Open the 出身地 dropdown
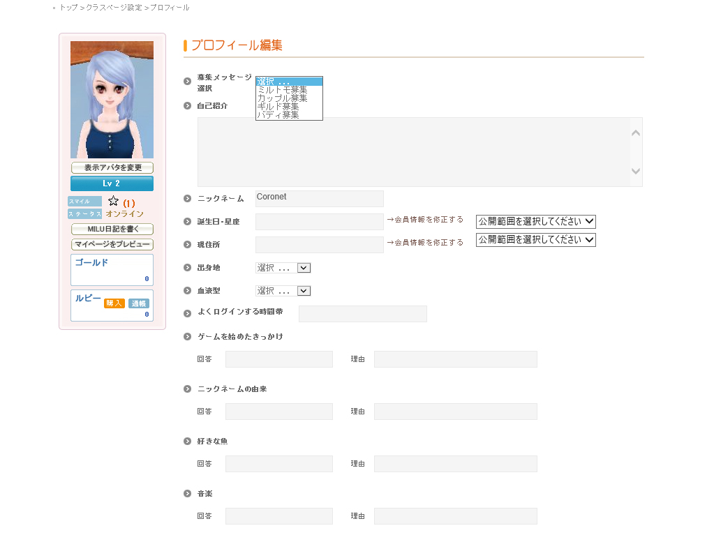The width and height of the screenshot is (714, 535). (x=283, y=268)
